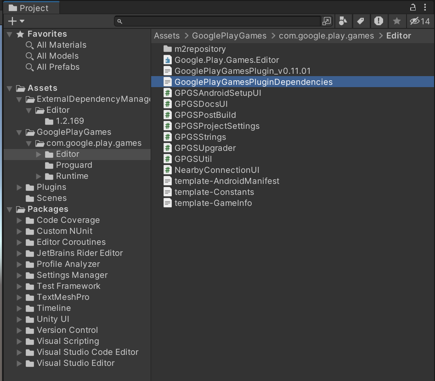Open search in a new window icon
This screenshot has width=435, height=381.
click(x=327, y=21)
